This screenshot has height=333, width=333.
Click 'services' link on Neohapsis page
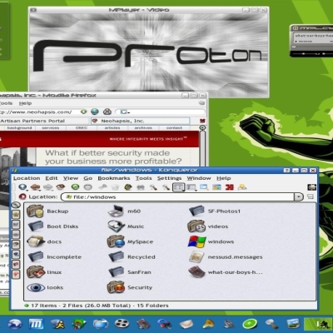click(x=51, y=128)
